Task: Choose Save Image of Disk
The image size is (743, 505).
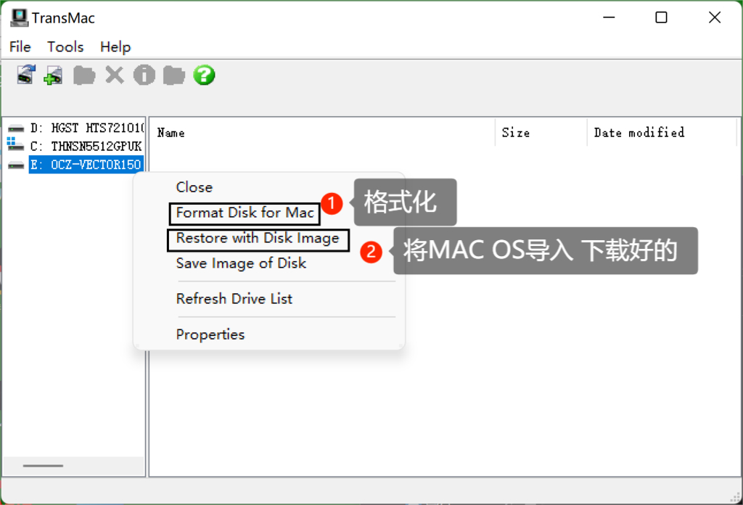Action: 241,263
